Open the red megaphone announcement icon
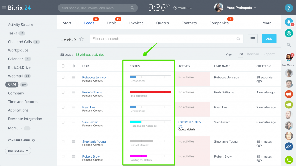Image resolution: width=296 pixels, height=166 pixels. click(289, 94)
